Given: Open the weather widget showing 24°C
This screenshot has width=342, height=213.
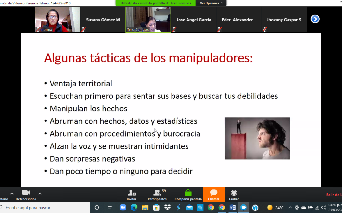Looking at the screenshot, I should click(x=275, y=208).
